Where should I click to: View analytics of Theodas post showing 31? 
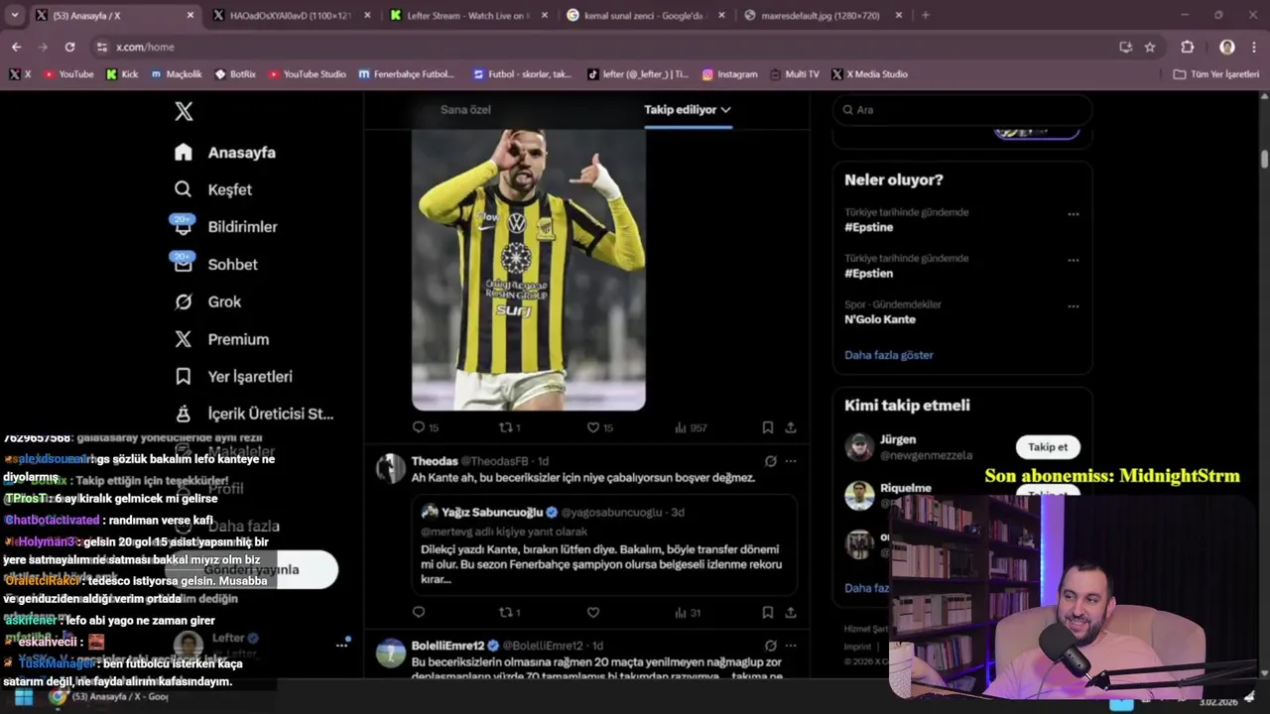click(688, 612)
